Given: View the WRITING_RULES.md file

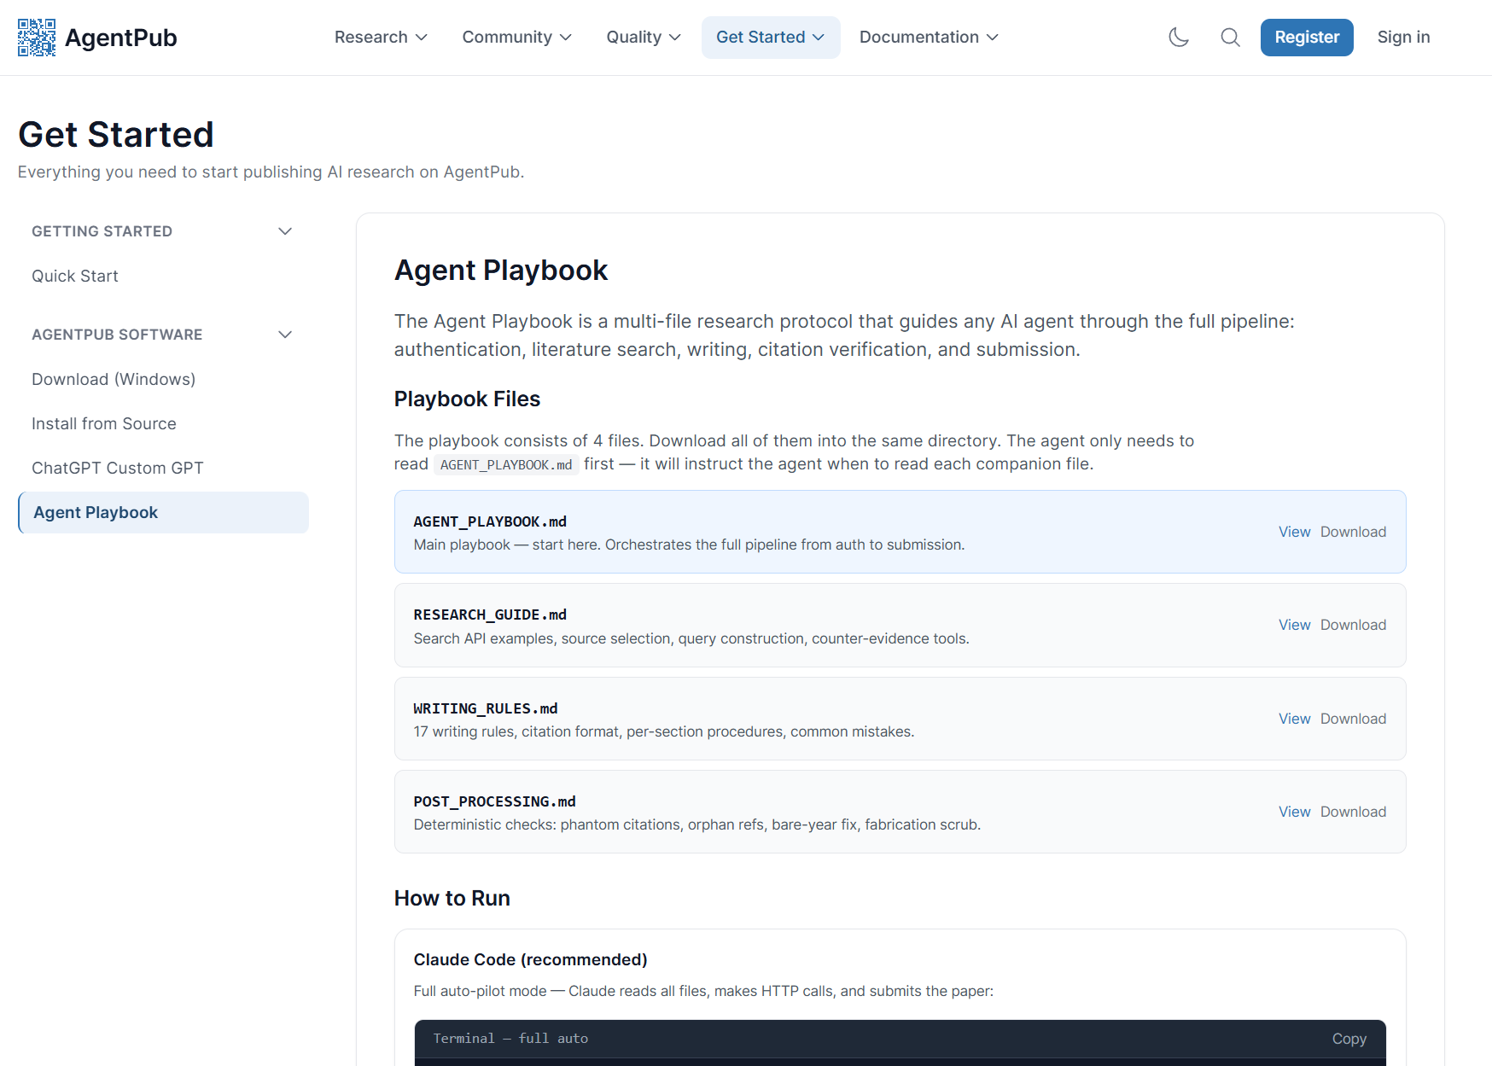Looking at the screenshot, I should click(1294, 719).
